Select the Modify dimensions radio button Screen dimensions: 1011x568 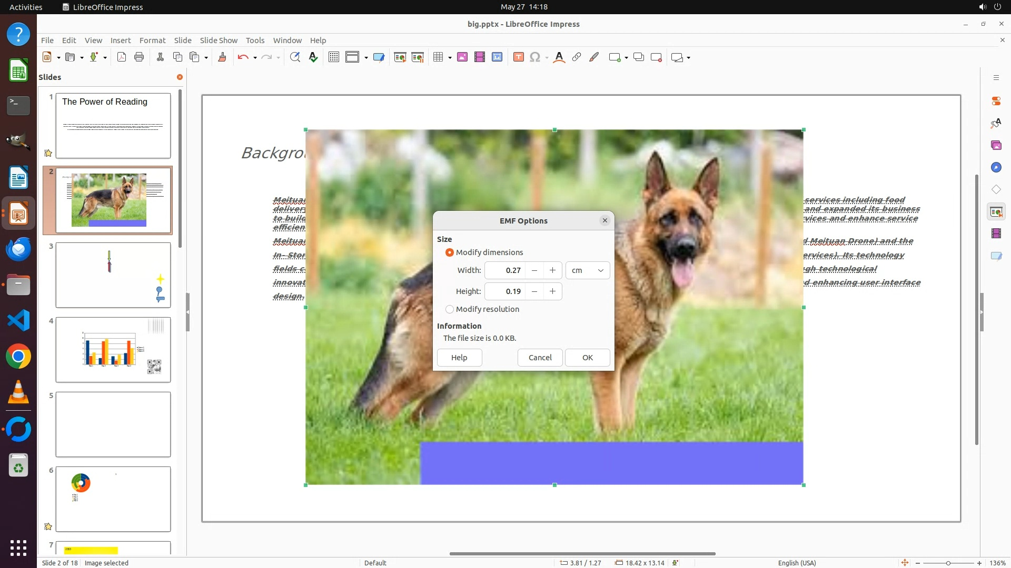450,252
